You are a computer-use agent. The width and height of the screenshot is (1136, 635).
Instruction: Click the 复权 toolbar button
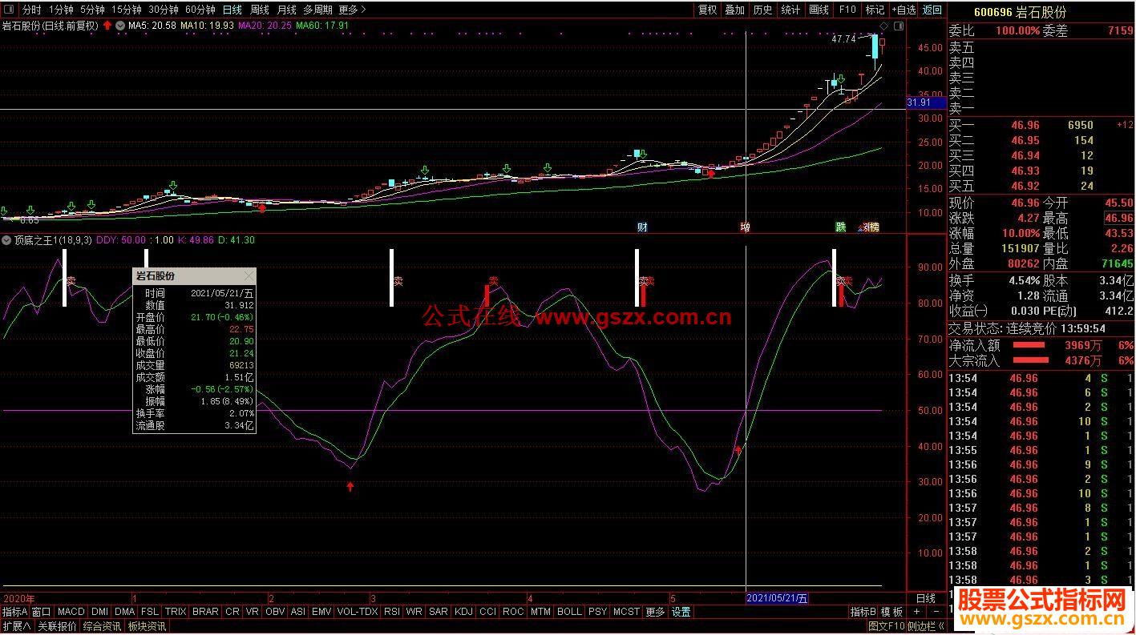[707, 10]
